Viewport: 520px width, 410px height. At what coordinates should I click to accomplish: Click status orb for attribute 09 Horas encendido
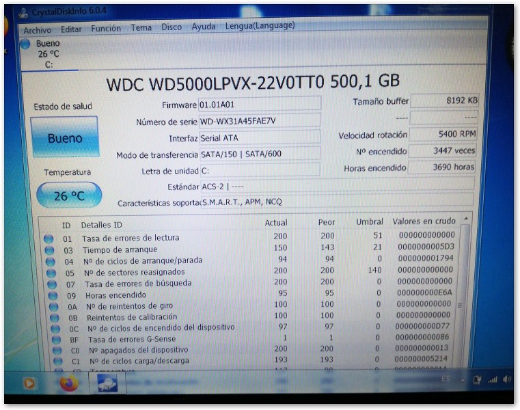[x=50, y=295]
